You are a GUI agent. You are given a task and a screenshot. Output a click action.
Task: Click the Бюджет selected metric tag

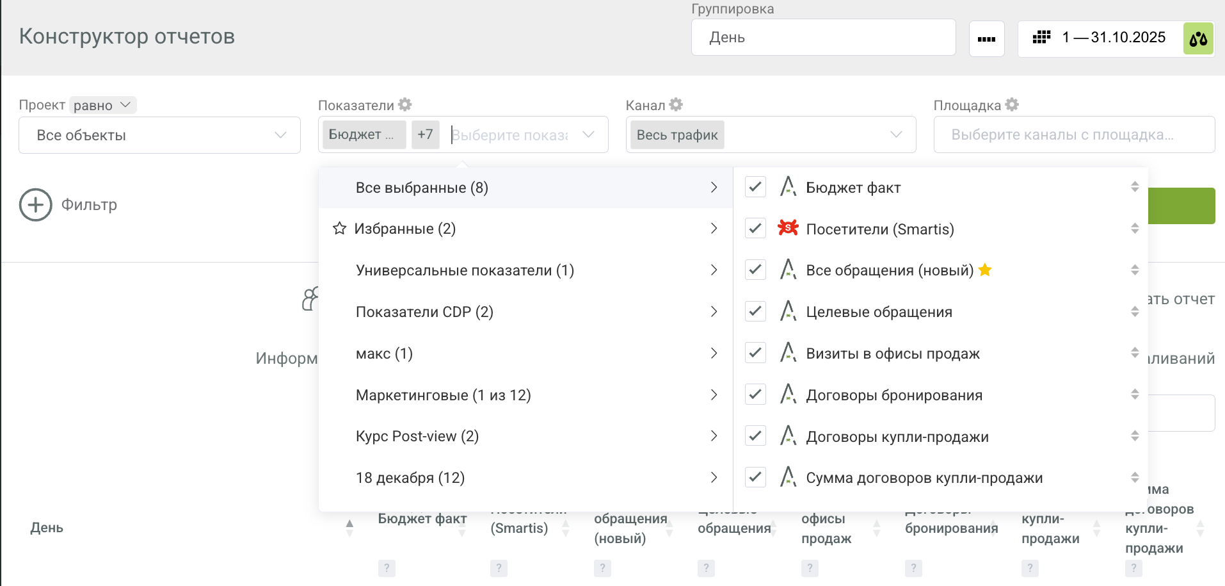364,134
